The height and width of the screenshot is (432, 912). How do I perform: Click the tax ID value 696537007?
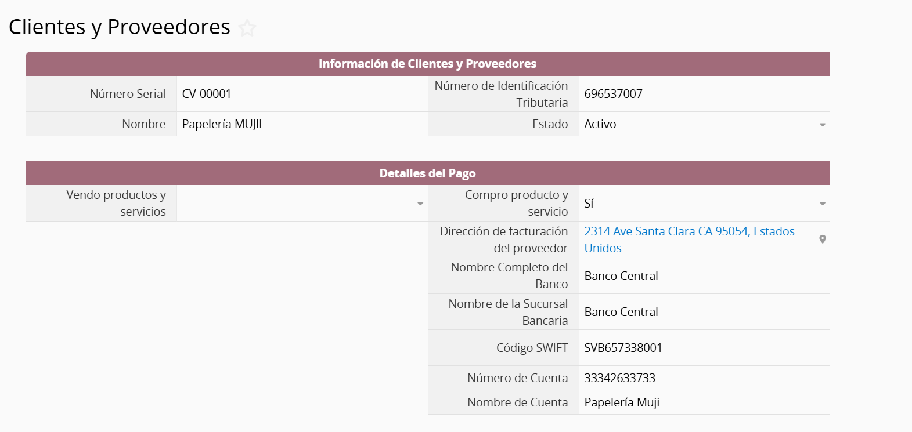point(613,94)
